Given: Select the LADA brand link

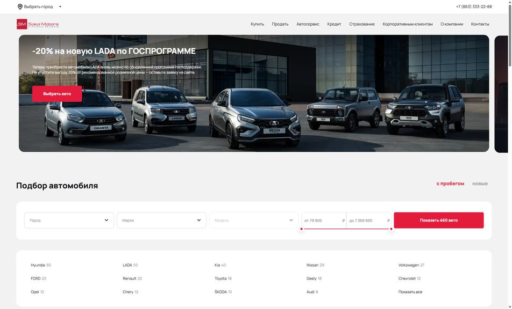Looking at the screenshot, I should click(x=130, y=265).
